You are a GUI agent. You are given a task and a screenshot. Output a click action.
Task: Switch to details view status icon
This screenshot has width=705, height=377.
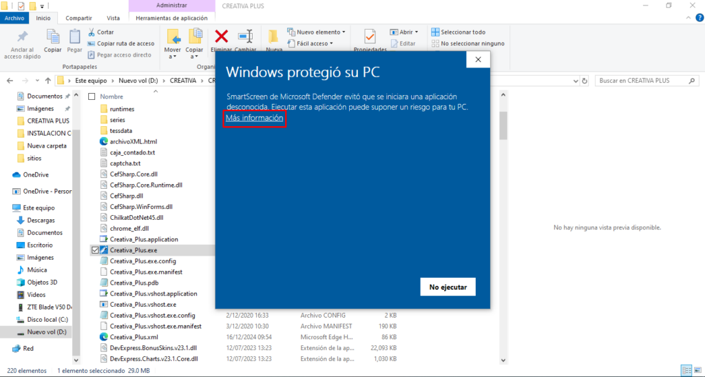[686, 371]
